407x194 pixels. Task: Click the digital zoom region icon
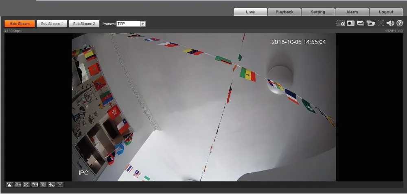point(341,23)
